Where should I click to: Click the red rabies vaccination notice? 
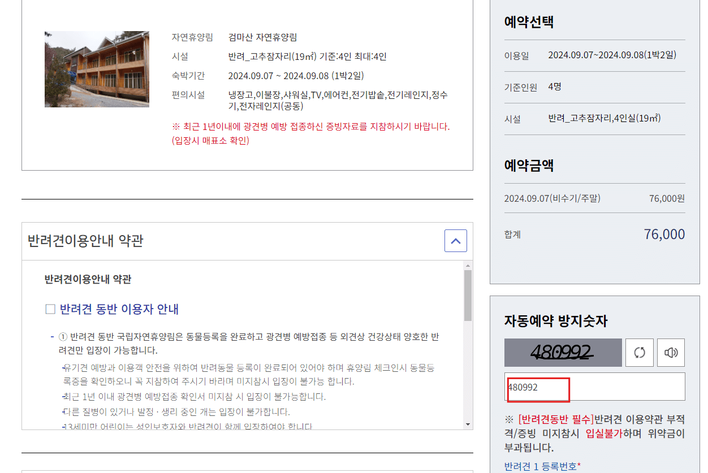click(x=310, y=133)
